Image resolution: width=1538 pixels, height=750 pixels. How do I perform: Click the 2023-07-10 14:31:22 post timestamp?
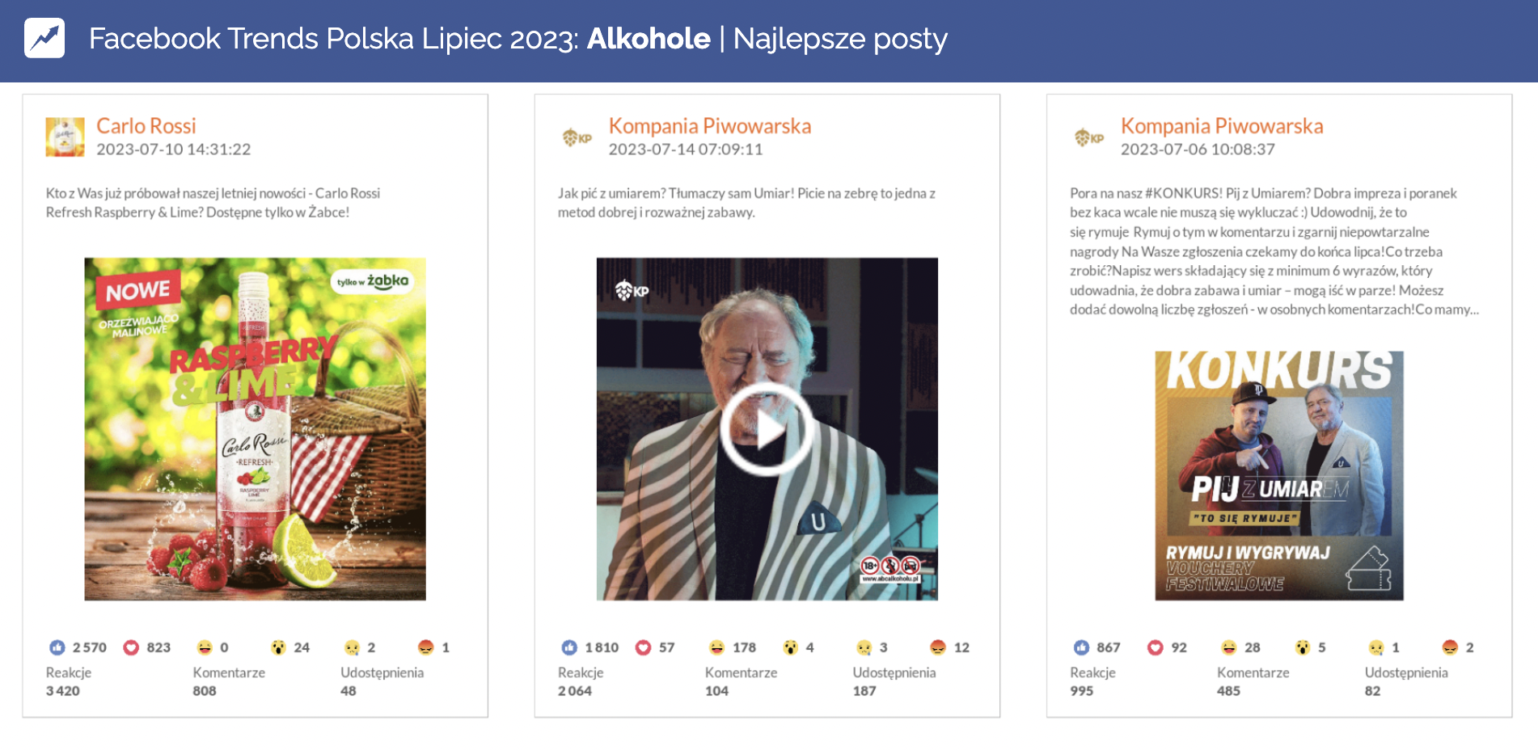pyautogui.click(x=174, y=150)
